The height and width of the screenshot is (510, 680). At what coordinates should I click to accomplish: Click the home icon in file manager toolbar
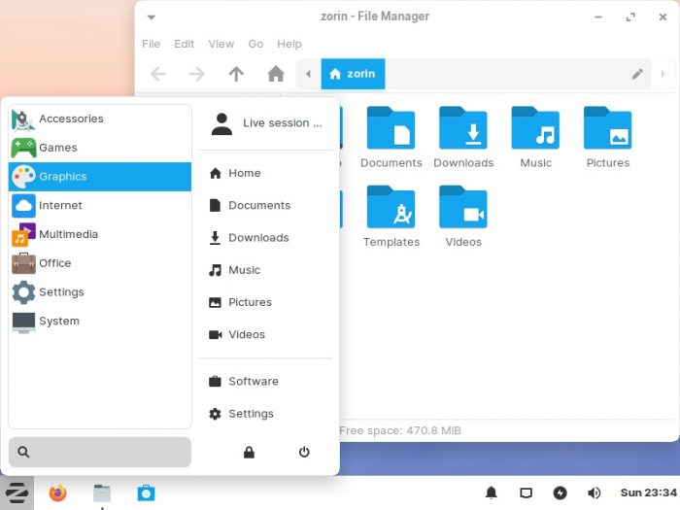276,74
